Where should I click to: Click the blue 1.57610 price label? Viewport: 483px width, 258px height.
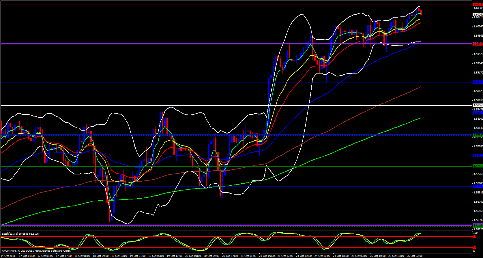(478, 156)
